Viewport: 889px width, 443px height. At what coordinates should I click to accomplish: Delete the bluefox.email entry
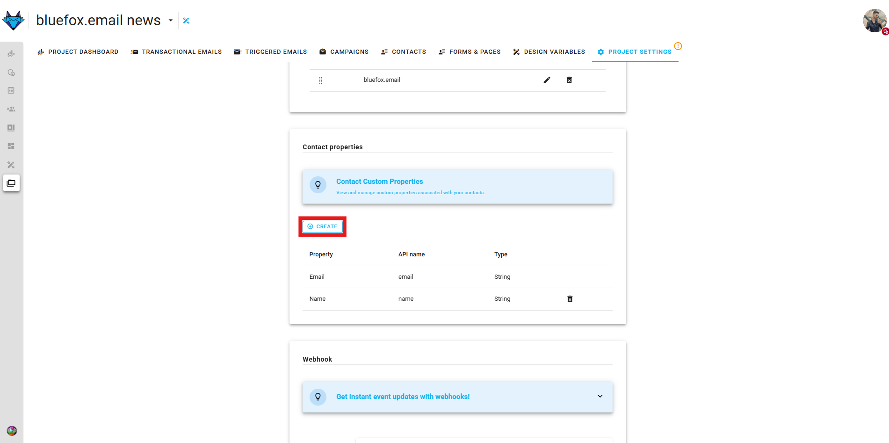(569, 80)
